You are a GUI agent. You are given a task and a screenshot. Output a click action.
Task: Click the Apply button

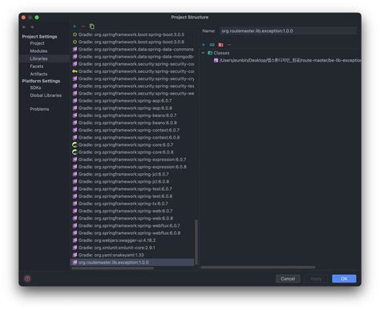point(316,279)
